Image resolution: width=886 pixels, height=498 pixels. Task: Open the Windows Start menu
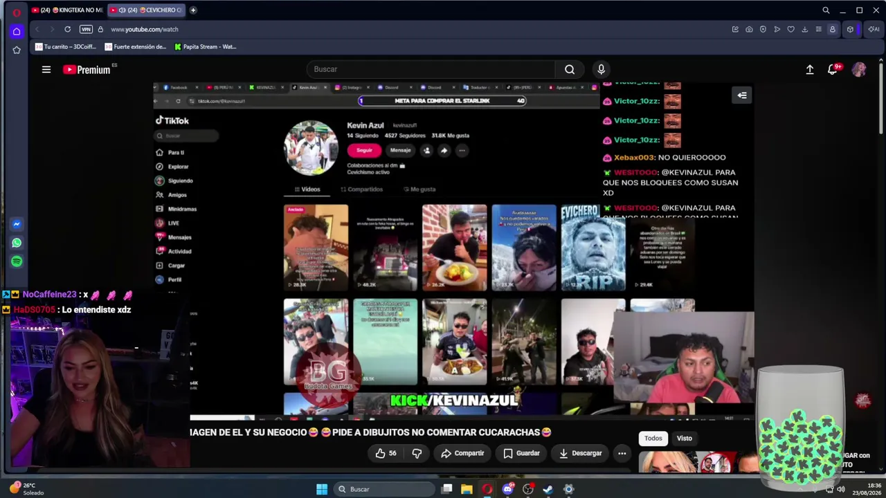(x=322, y=489)
